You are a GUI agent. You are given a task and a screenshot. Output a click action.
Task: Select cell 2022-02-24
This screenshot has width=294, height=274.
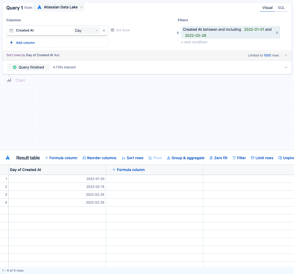(x=57, y=195)
